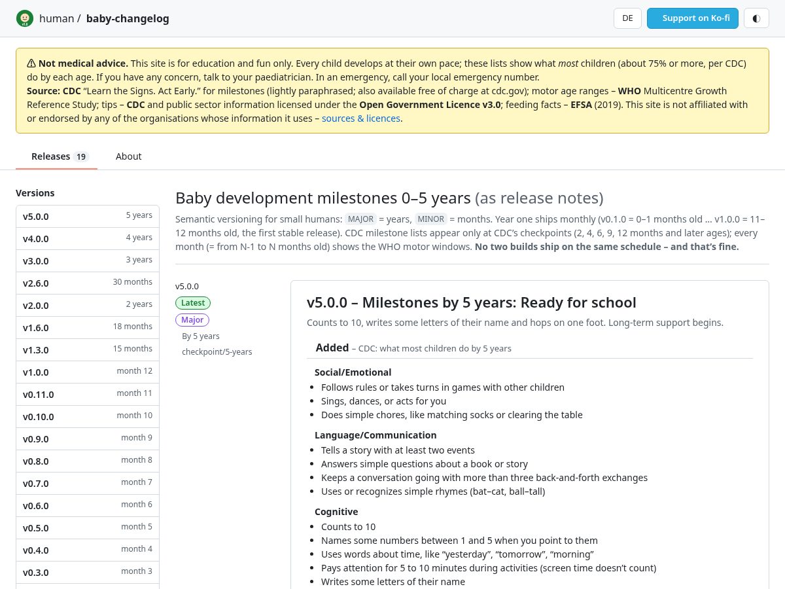Screen dimensions: 785x589
Task: Jump to version v1.3.0 (15 months)
Action: [88, 349]
